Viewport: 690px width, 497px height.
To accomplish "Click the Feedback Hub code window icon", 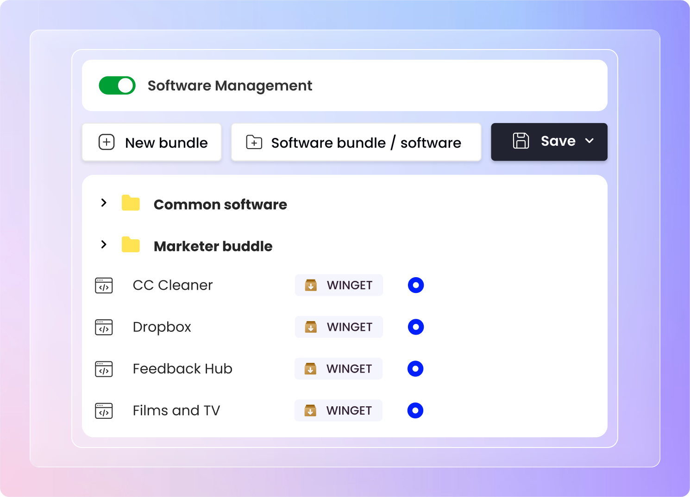I will (104, 369).
